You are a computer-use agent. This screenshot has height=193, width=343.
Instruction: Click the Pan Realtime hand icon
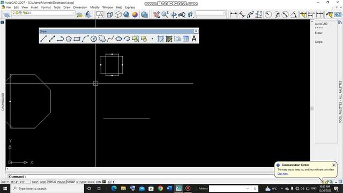point(156,14)
